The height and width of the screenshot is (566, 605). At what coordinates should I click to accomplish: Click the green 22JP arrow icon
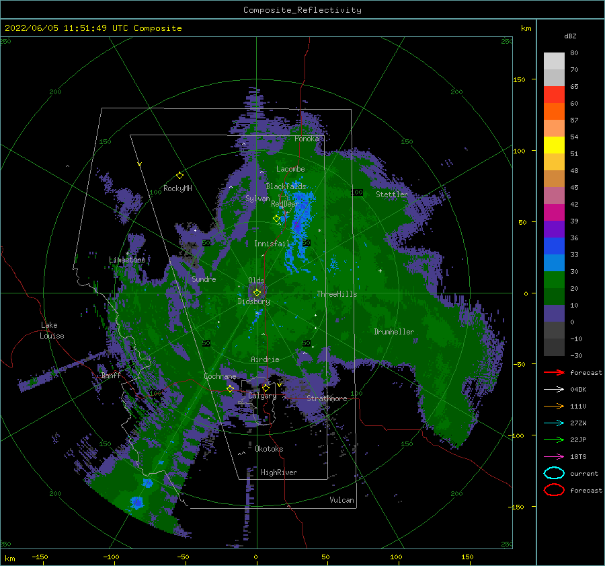tap(554, 439)
